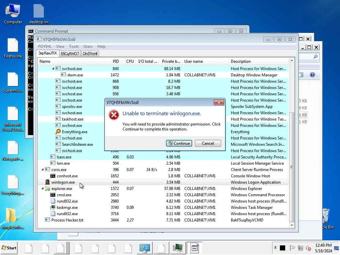Click the cmd.exe console icon
The width and height of the screenshot is (340, 255).
(53, 195)
